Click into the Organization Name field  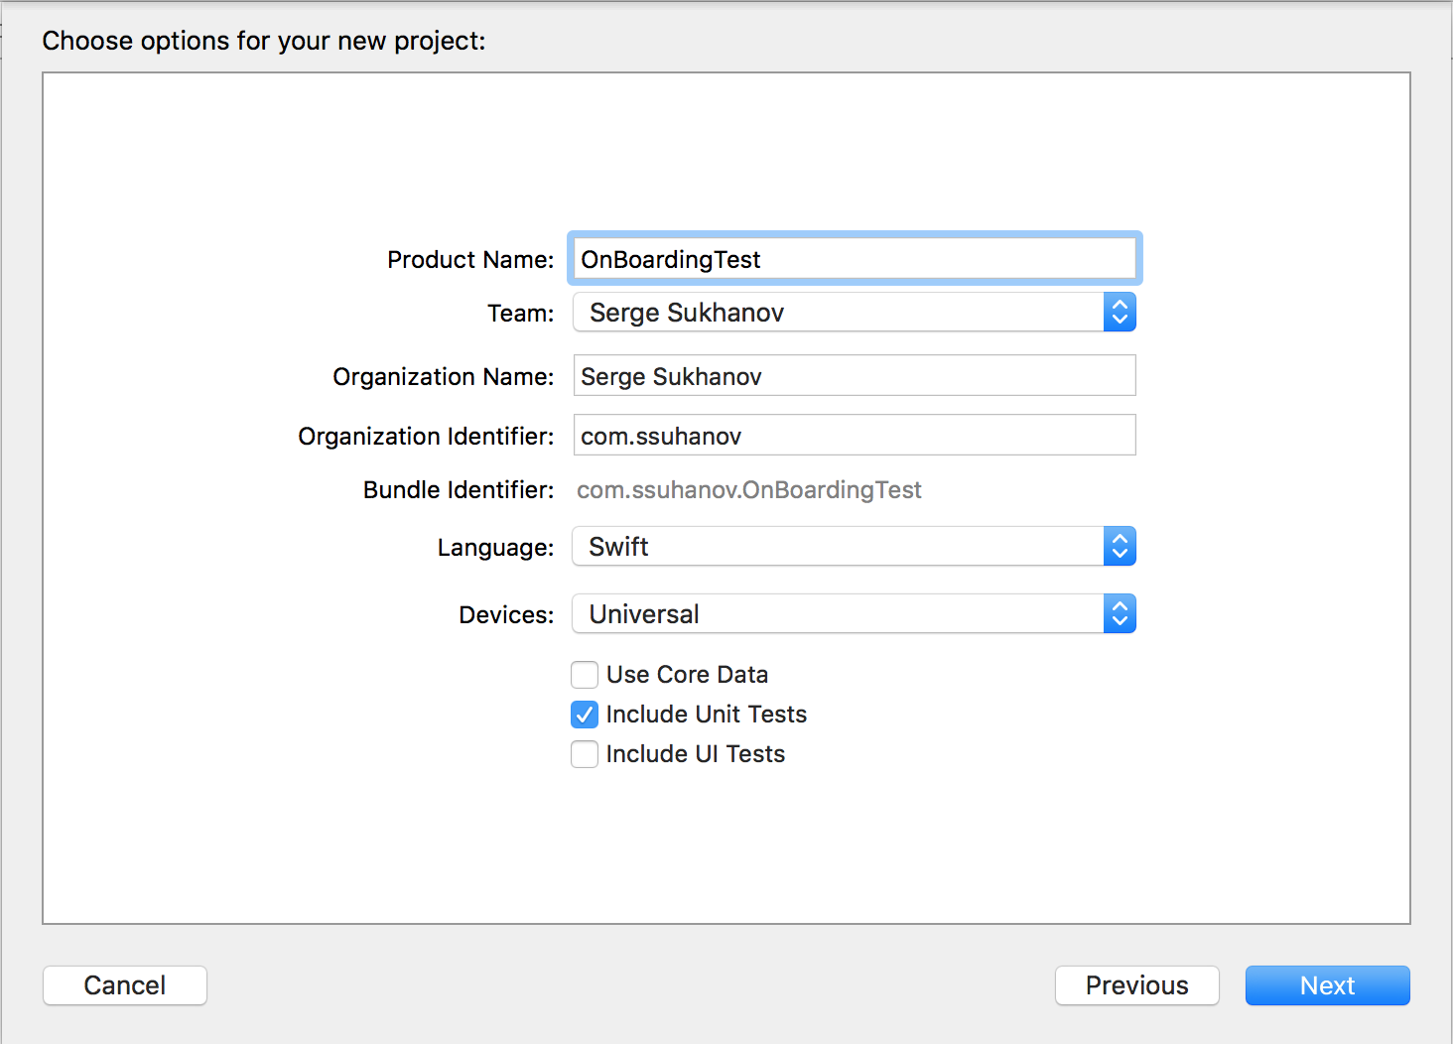(x=854, y=376)
